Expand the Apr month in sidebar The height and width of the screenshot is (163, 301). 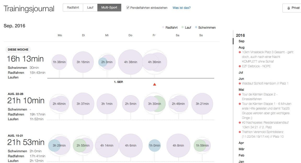[241, 143]
